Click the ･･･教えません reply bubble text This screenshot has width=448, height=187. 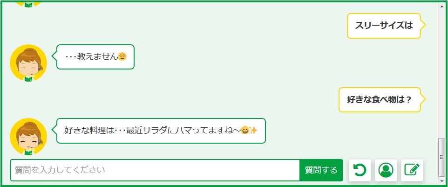(x=92, y=57)
